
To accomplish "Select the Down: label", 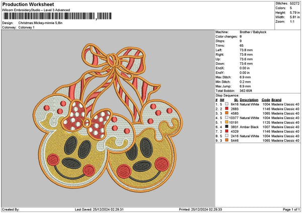I will [220, 64].
